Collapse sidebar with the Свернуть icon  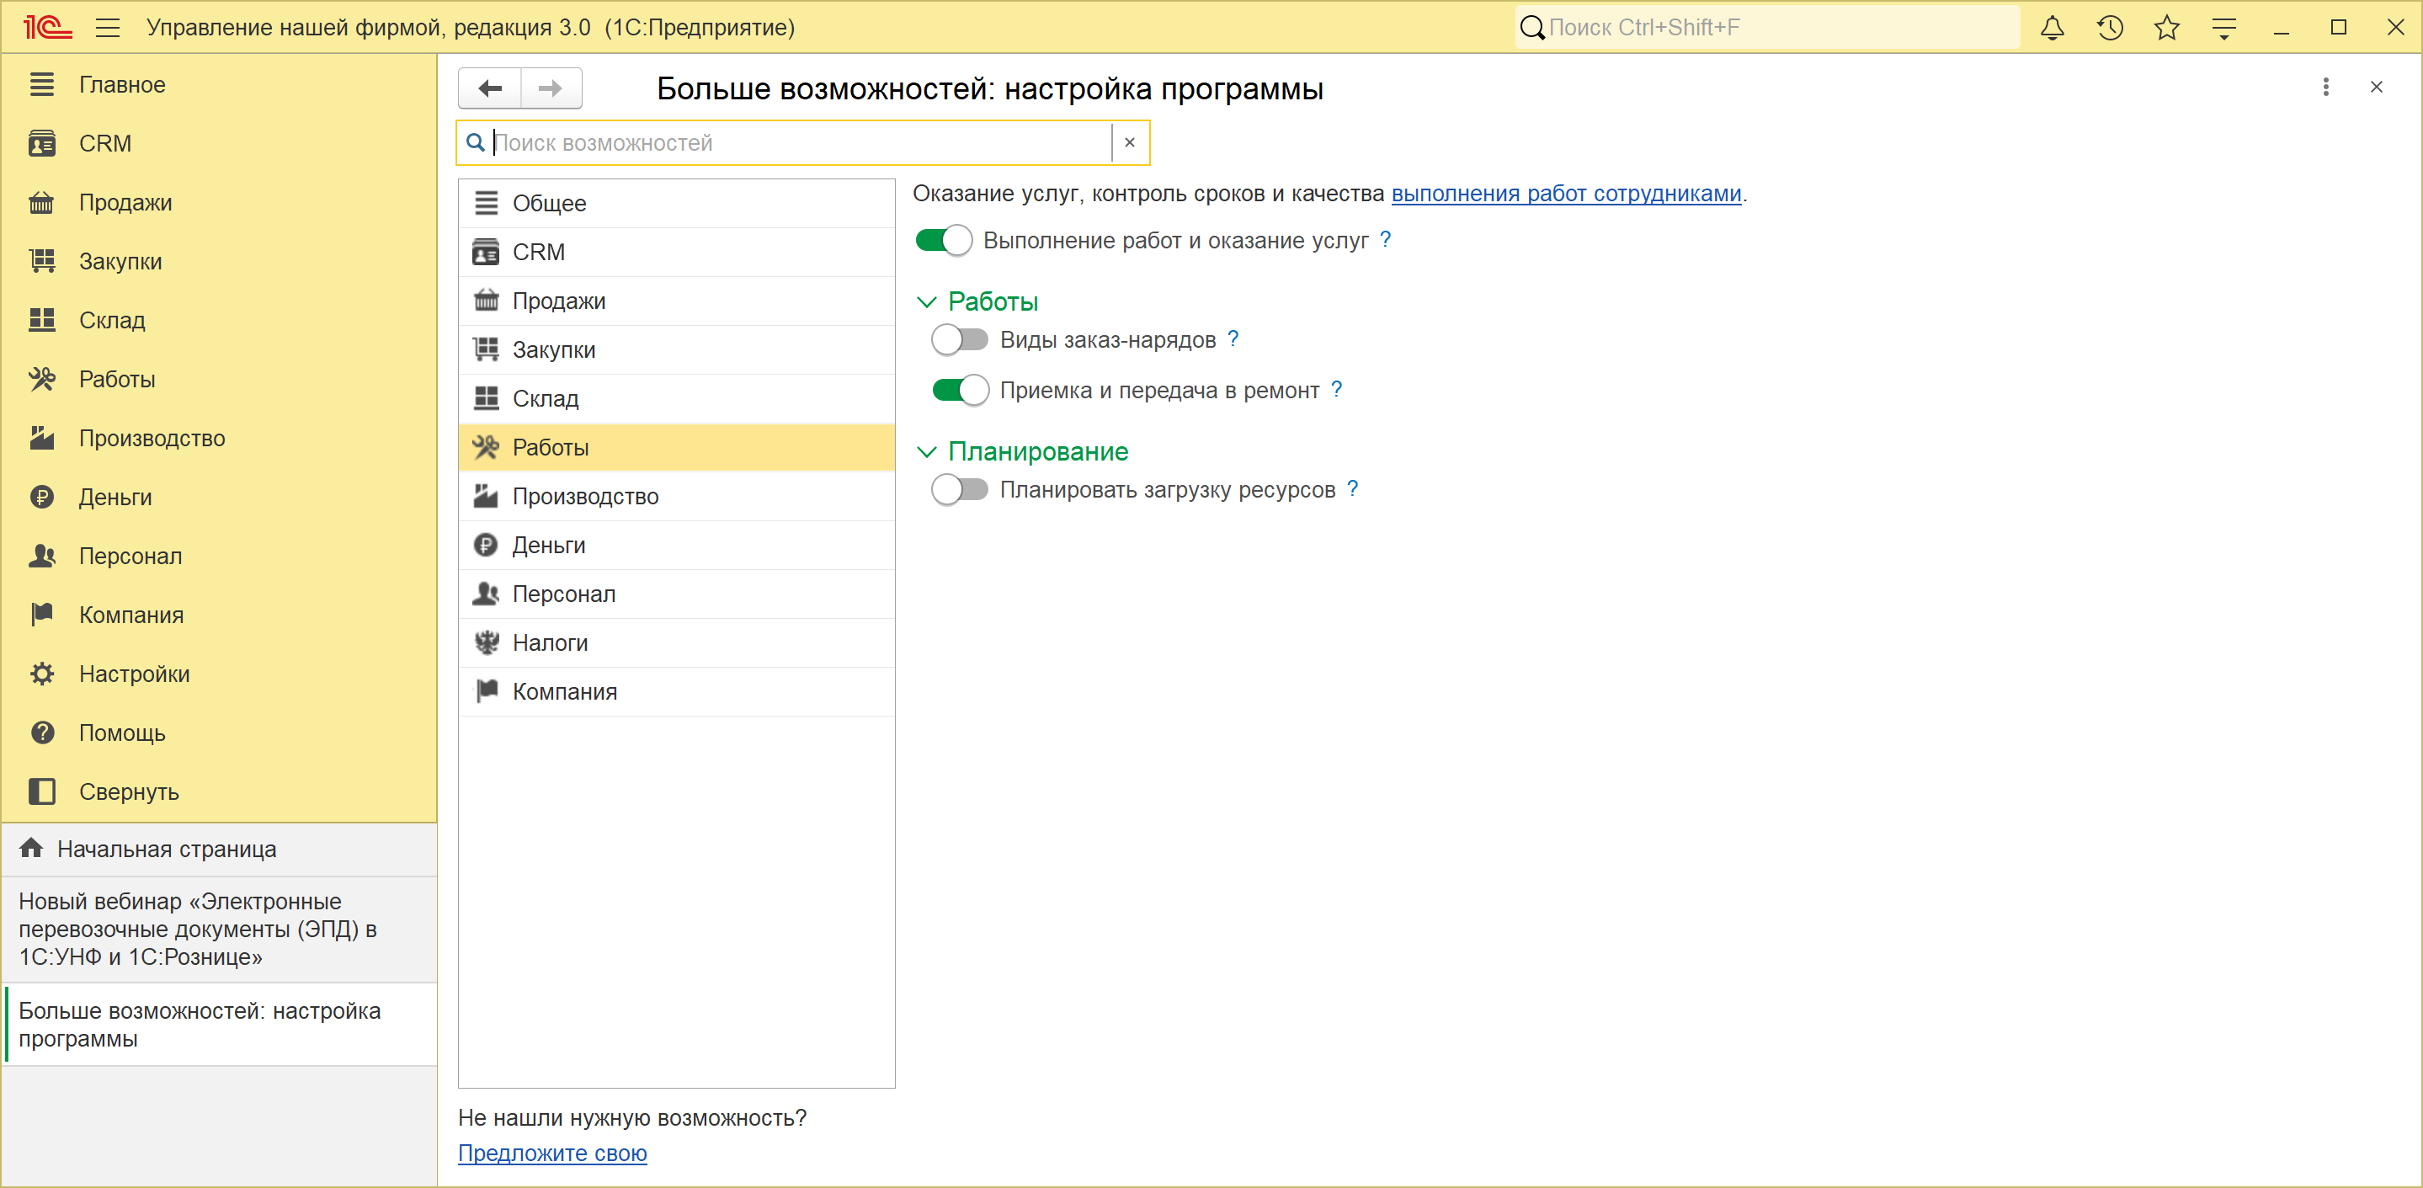[41, 791]
